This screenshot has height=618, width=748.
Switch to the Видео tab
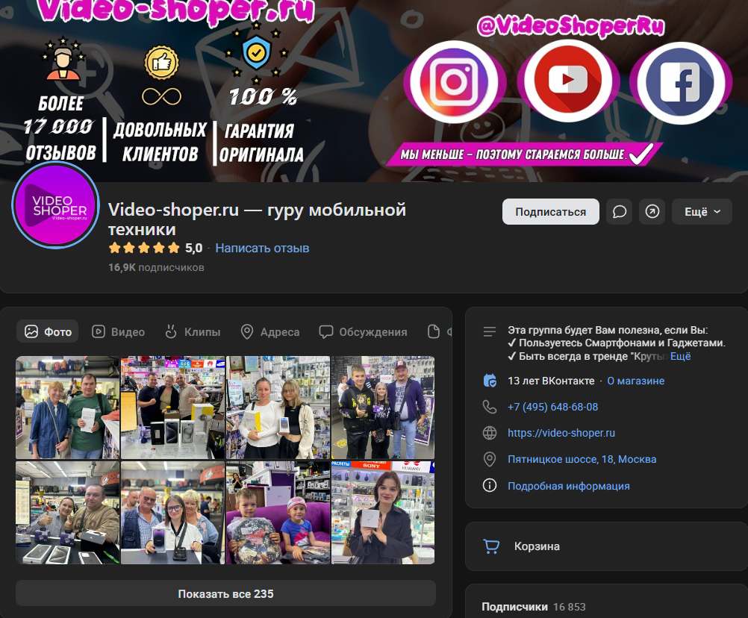(x=118, y=331)
